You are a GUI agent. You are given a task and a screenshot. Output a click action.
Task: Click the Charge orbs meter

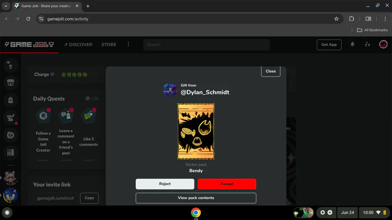(79, 75)
